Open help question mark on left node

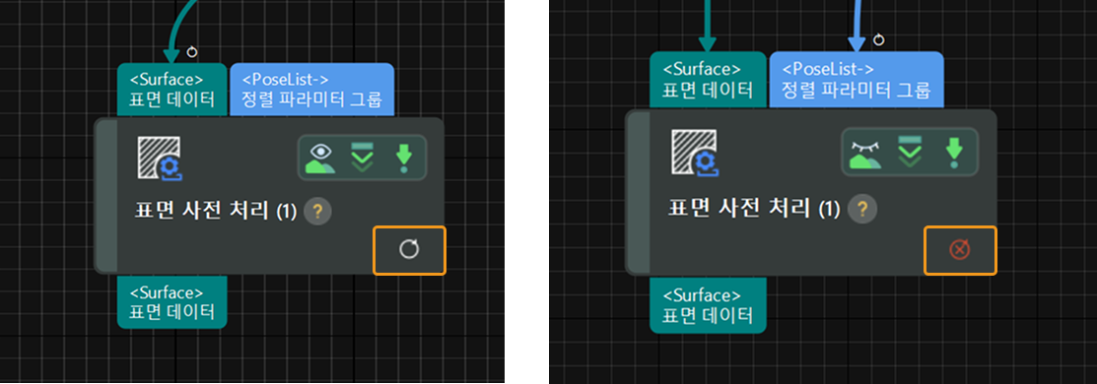tap(317, 210)
